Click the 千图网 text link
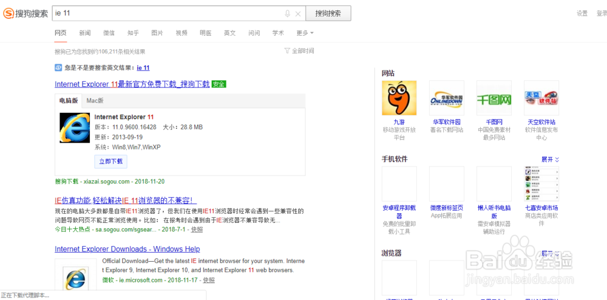This screenshot has width=607, height=300. [494, 122]
